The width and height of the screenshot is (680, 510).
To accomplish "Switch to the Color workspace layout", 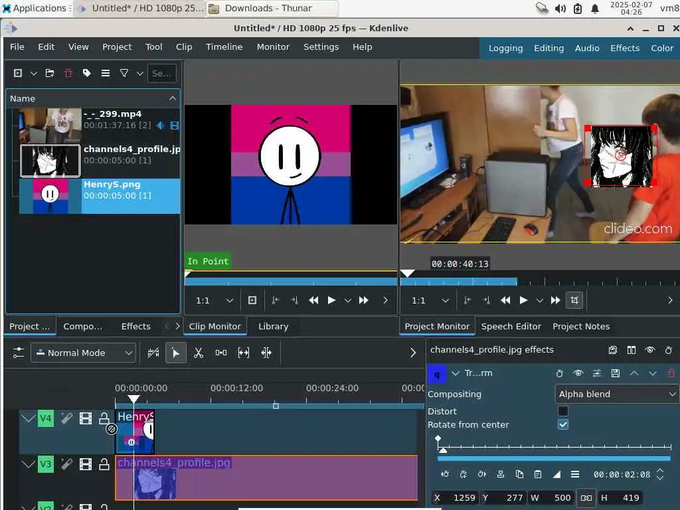I will coord(662,48).
